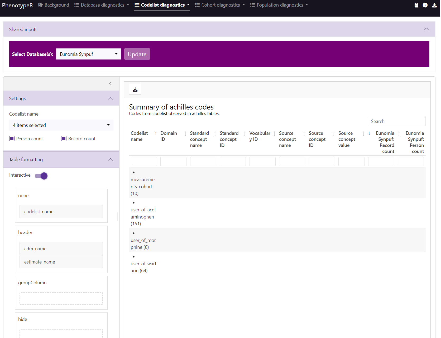The width and height of the screenshot is (441, 338).
Task: Collapse the sidebar with left chevron
Action: click(x=110, y=84)
